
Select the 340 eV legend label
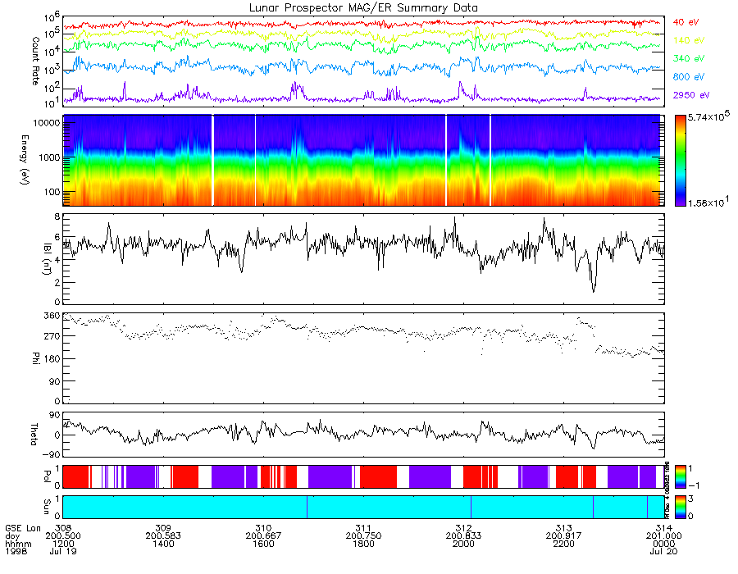689,58
